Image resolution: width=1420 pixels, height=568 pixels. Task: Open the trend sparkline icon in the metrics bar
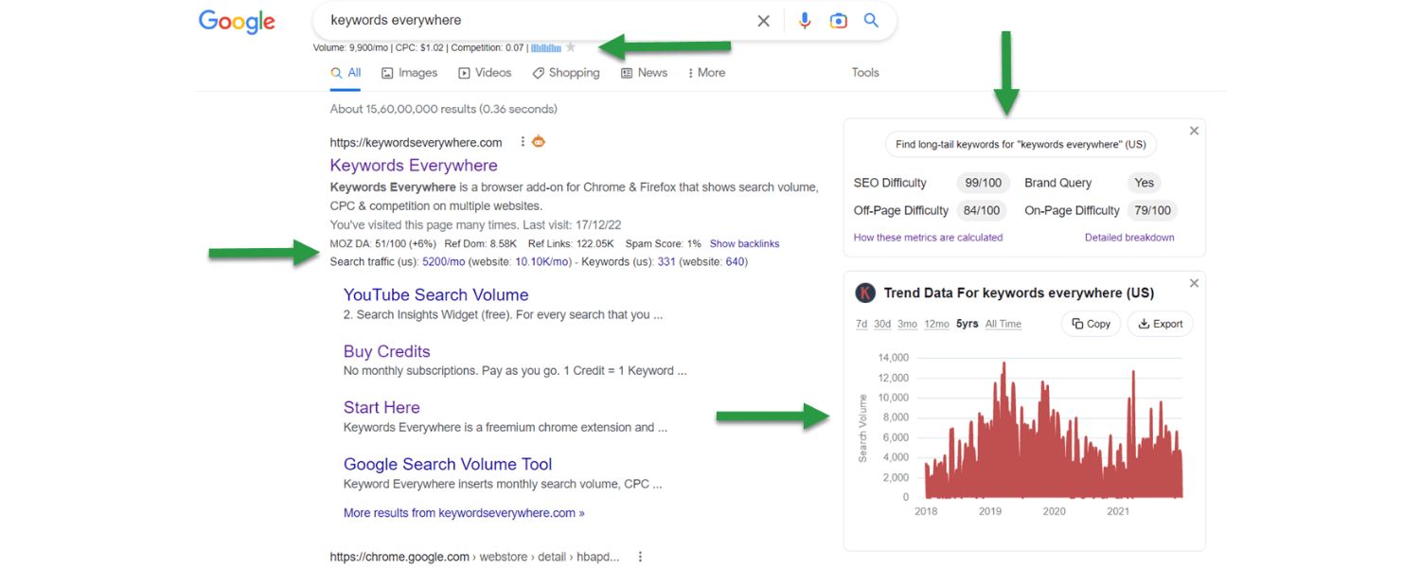544,46
